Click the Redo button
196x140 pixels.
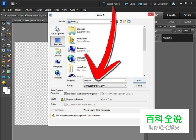143,4
